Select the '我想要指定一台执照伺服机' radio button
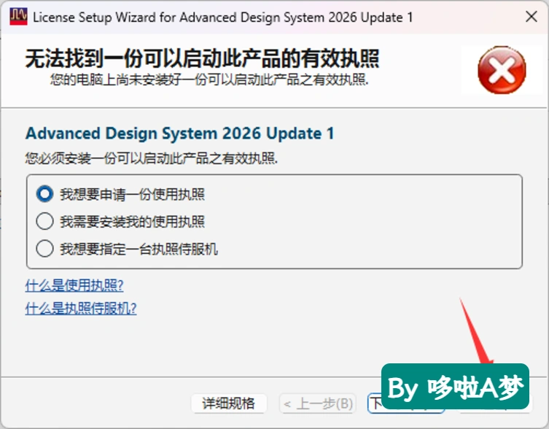549x429 pixels. coord(44,249)
